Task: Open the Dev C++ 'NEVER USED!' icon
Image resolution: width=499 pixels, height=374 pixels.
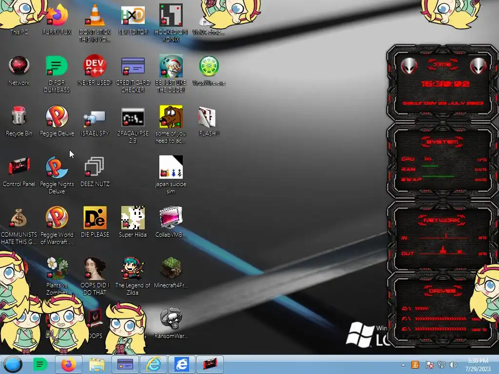Action: [95, 71]
